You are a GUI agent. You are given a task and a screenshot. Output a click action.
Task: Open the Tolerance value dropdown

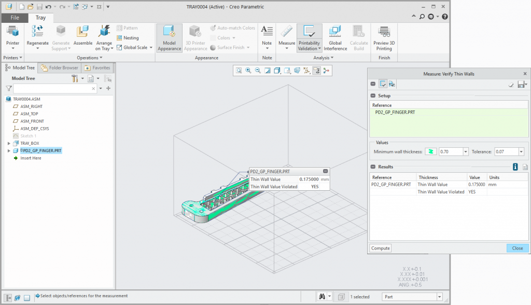click(x=521, y=152)
